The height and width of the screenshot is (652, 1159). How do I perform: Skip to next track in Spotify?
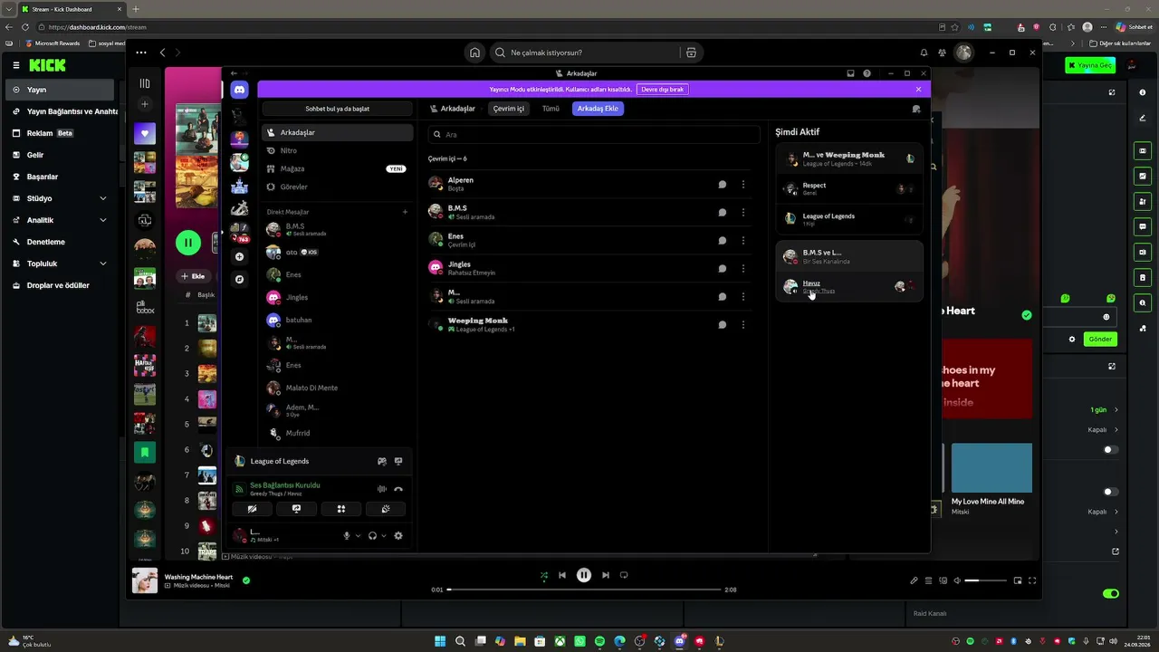tap(606, 575)
